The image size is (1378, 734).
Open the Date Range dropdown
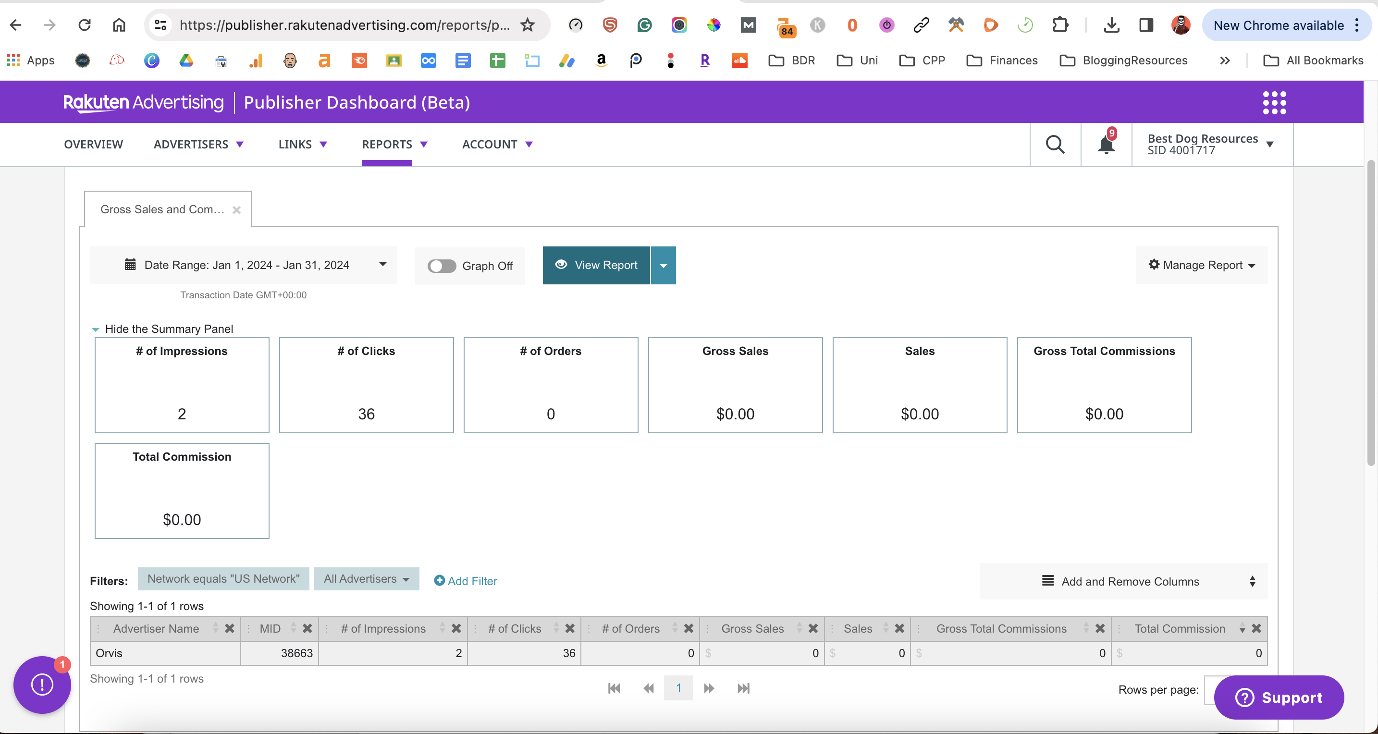point(244,265)
